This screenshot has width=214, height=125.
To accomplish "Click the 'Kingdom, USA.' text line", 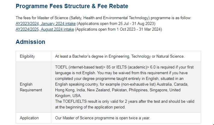I will pyautogui.click(x=68, y=96).
